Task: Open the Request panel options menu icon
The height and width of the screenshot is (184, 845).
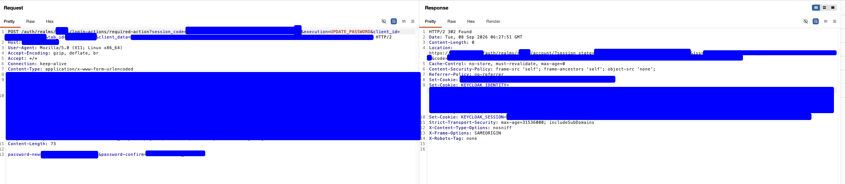Action: tap(413, 21)
